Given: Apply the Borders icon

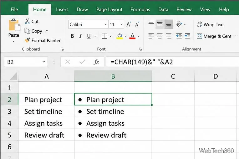Looking at the screenshot, I should tap(104, 36).
